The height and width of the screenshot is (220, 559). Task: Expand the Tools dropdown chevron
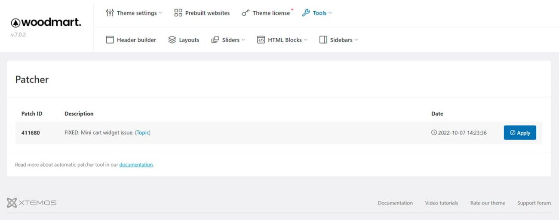pyautogui.click(x=330, y=13)
